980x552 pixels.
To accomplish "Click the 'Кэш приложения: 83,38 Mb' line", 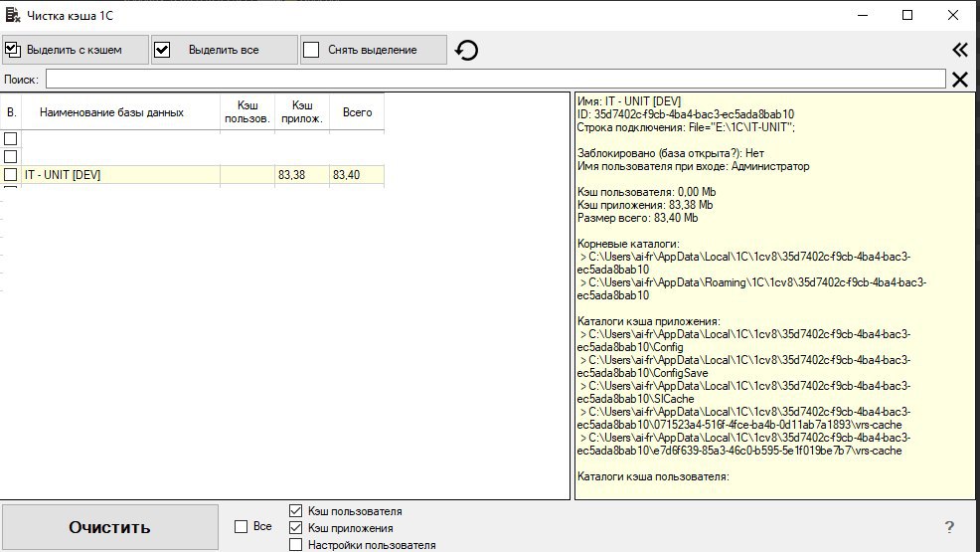I will tap(645, 205).
